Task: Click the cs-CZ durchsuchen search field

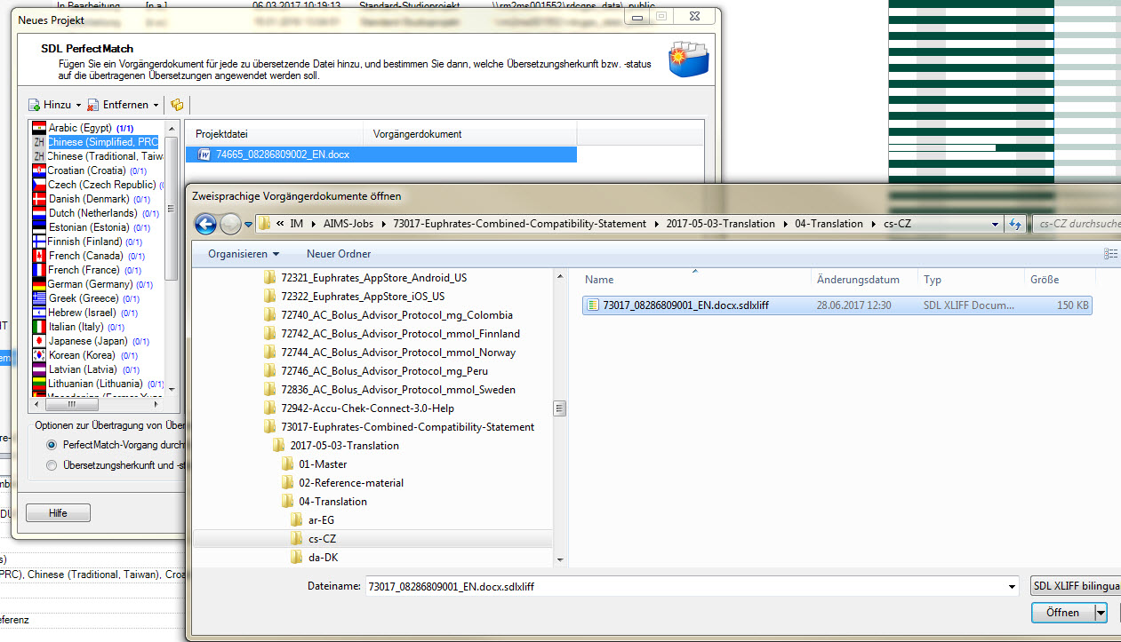Action: click(x=1077, y=224)
